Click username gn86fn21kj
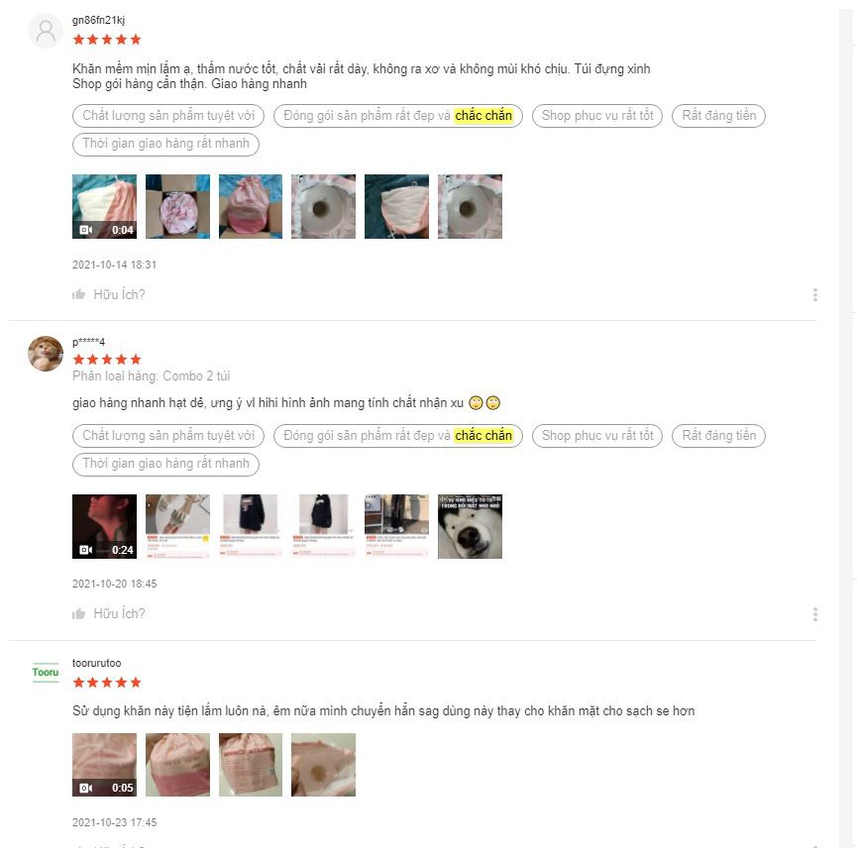Screen dimensions: 857x857 (x=98, y=20)
